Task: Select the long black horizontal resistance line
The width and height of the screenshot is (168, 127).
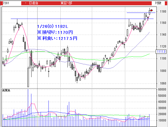Action: pyautogui.click(x=79, y=19)
